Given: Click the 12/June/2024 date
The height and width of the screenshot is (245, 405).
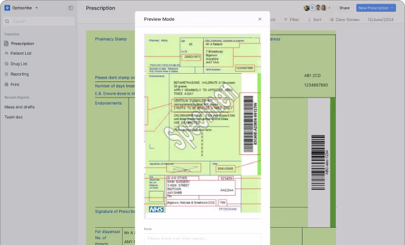Looking at the screenshot, I should [381, 20].
